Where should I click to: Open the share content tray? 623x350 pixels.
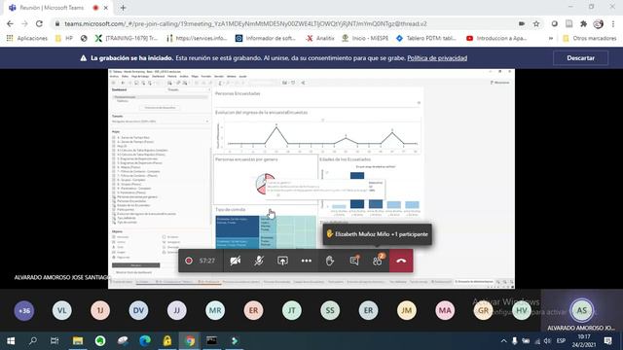[282, 261]
